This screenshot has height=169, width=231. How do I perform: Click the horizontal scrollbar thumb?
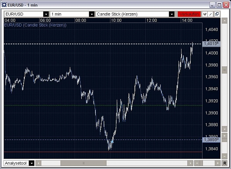tap(84, 163)
